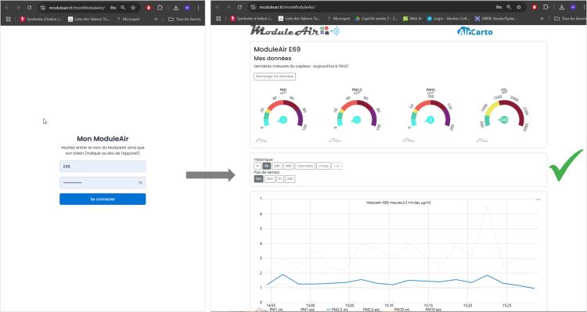587x312 pixels.
Task: Open three-dot Chrome menu in left window
Action: click(x=198, y=8)
